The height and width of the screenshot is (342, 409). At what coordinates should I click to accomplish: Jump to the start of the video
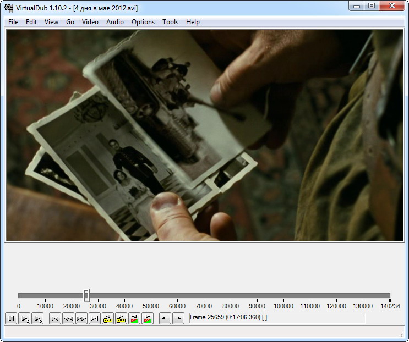(x=55, y=318)
